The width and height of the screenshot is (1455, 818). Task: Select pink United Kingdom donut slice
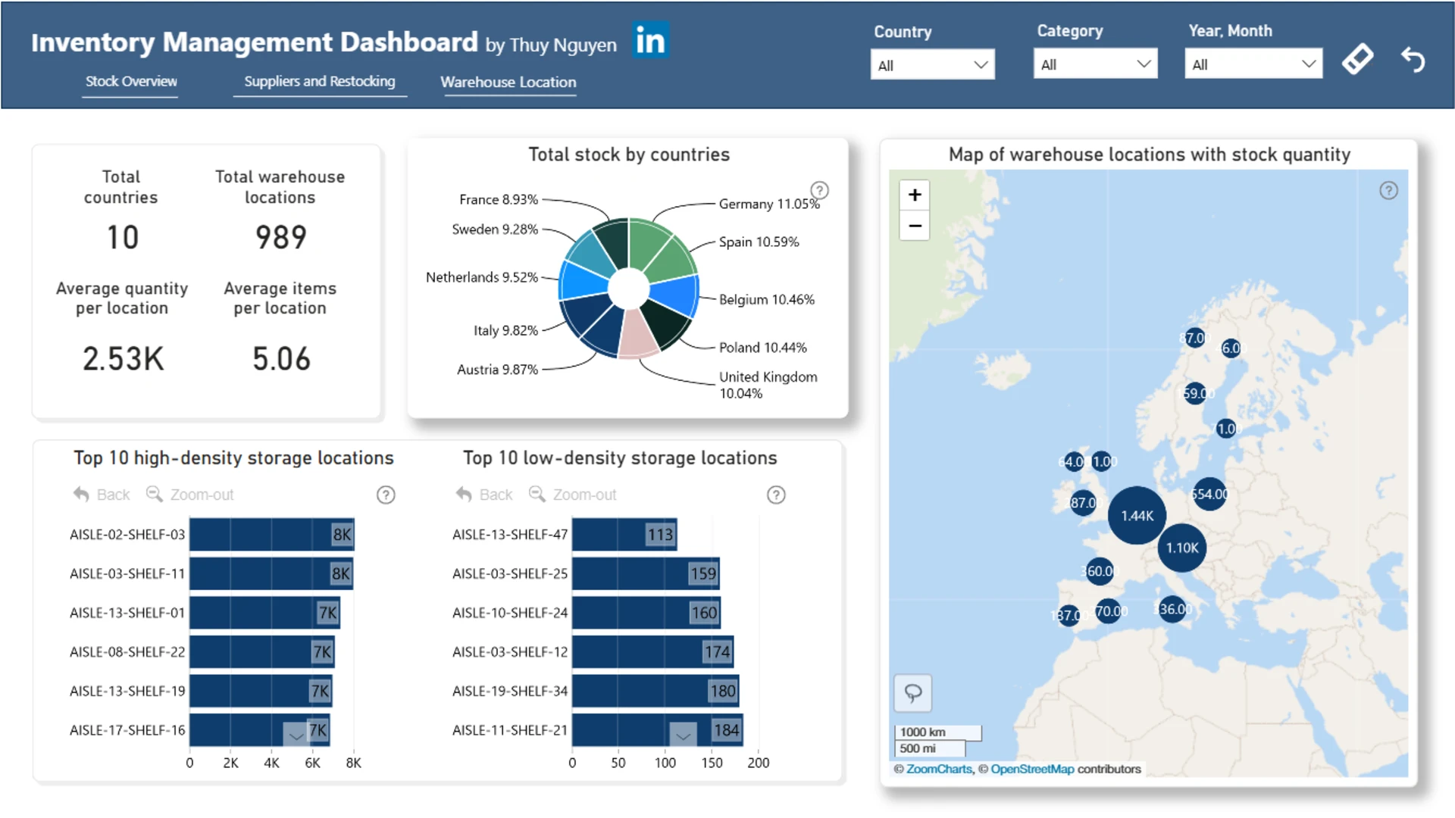click(x=637, y=336)
